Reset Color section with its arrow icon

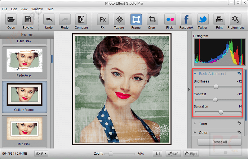239,132
